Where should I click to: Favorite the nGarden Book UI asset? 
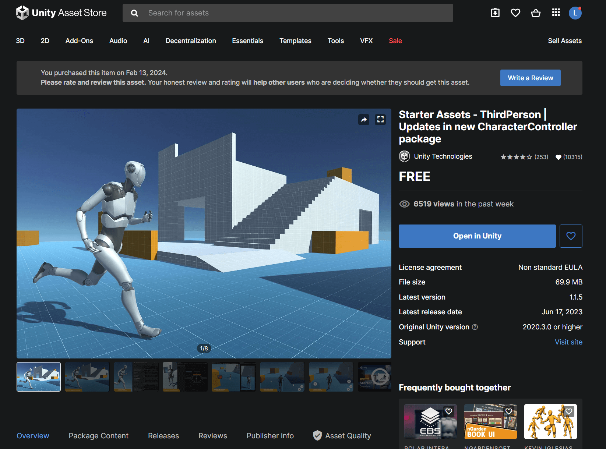click(x=509, y=411)
